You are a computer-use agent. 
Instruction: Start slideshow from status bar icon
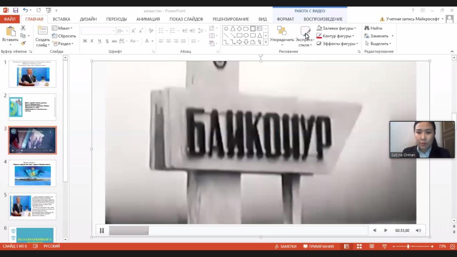point(385,246)
